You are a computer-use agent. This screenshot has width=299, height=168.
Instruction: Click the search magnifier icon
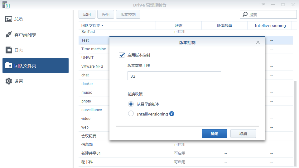point(245,14)
